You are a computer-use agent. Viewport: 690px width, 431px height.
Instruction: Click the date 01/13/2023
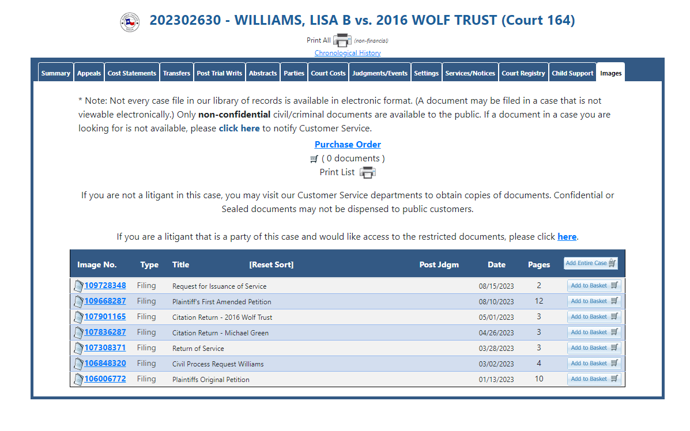click(496, 380)
